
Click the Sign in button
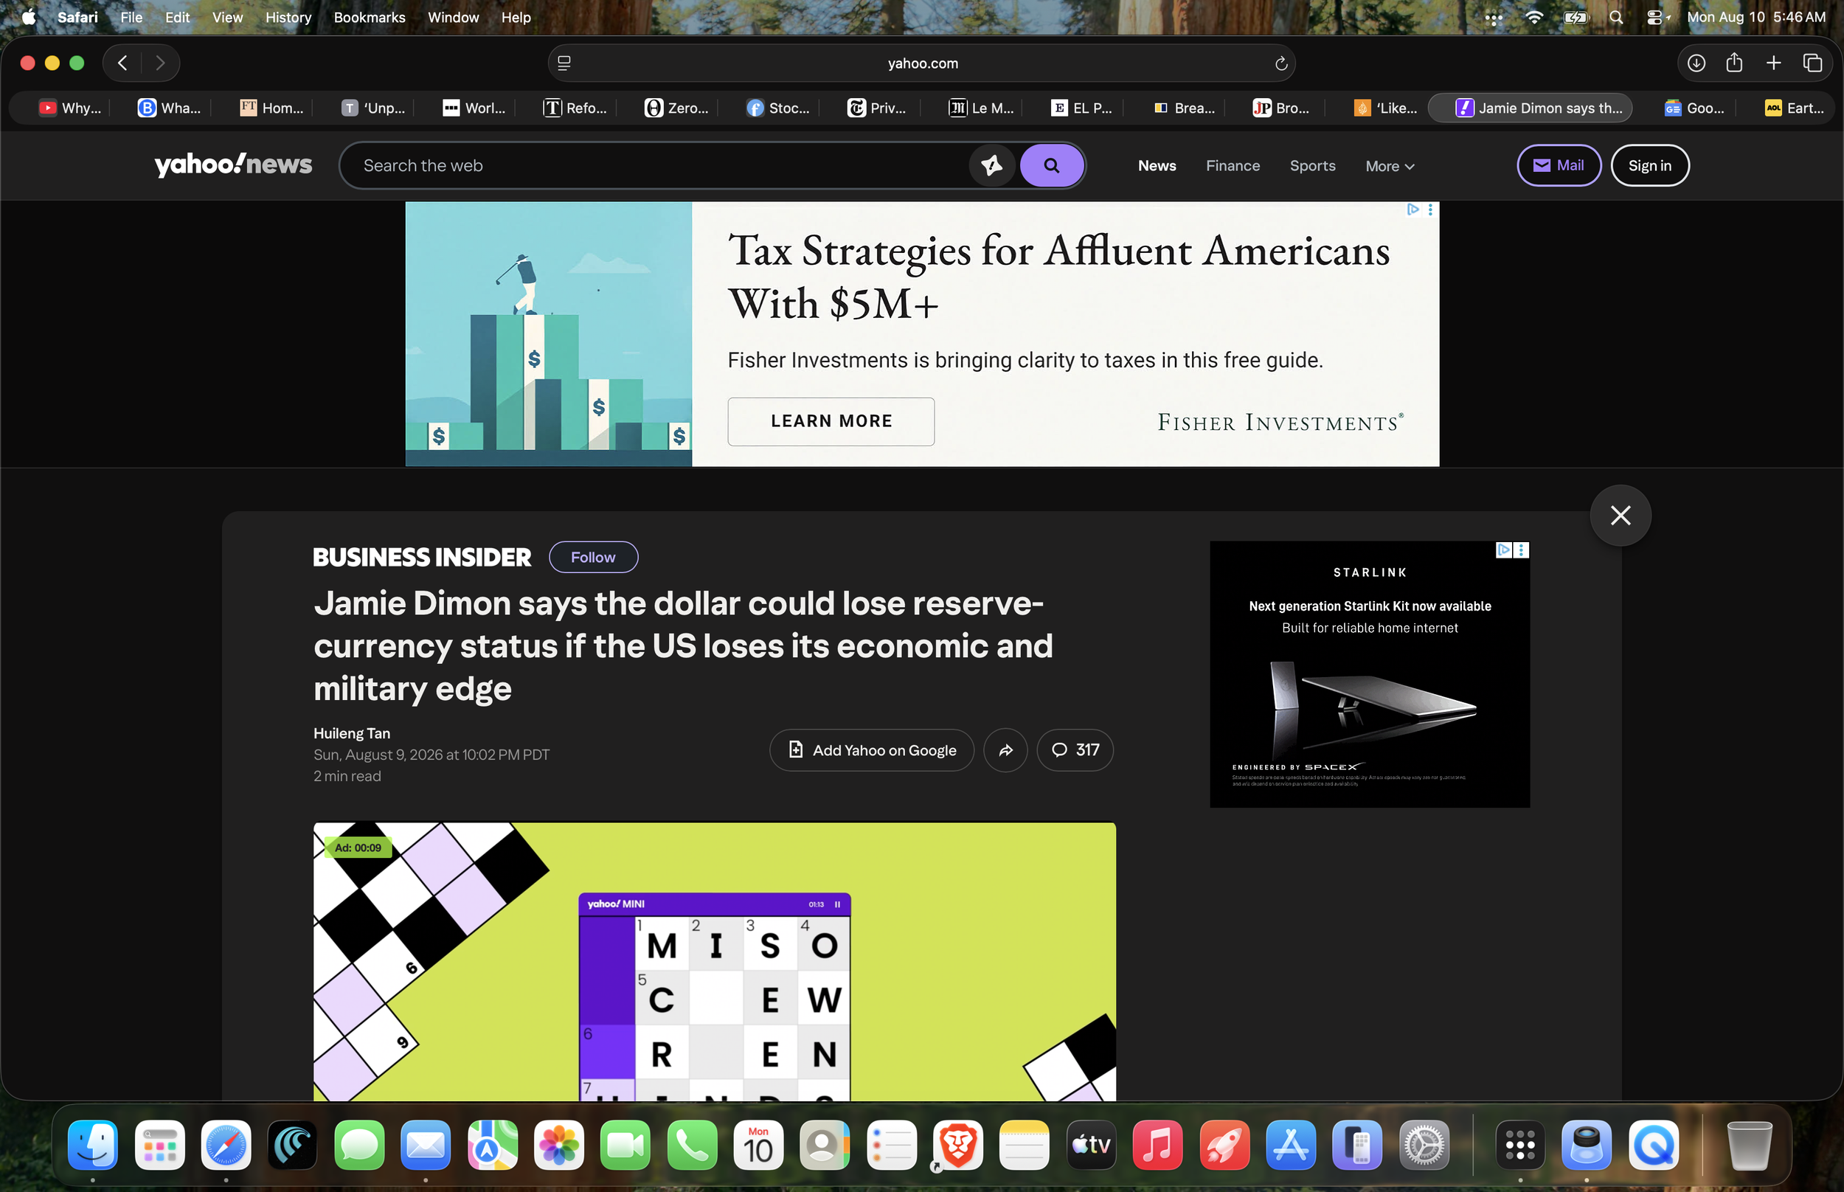tap(1649, 166)
